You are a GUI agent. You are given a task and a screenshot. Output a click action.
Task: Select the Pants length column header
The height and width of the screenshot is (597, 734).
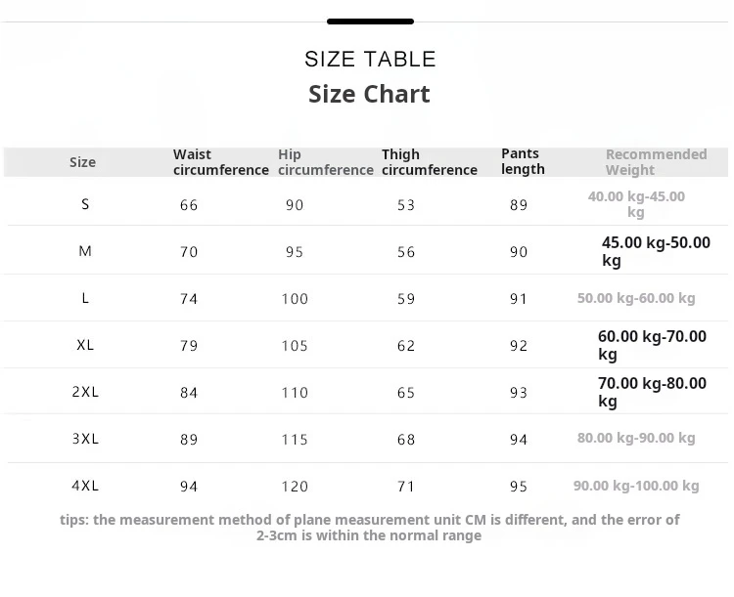click(x=523, y=161)
